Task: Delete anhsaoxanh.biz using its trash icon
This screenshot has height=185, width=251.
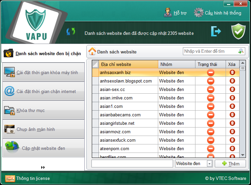Action: pyautogui.click(x=232, y=72)
